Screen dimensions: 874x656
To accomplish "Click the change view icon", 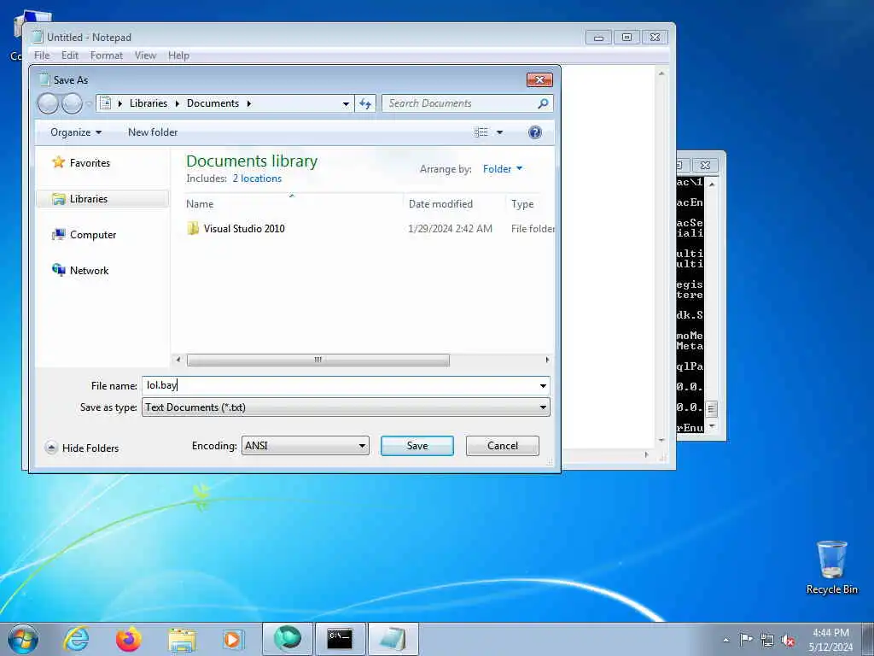I will click(x=481, y=132).
